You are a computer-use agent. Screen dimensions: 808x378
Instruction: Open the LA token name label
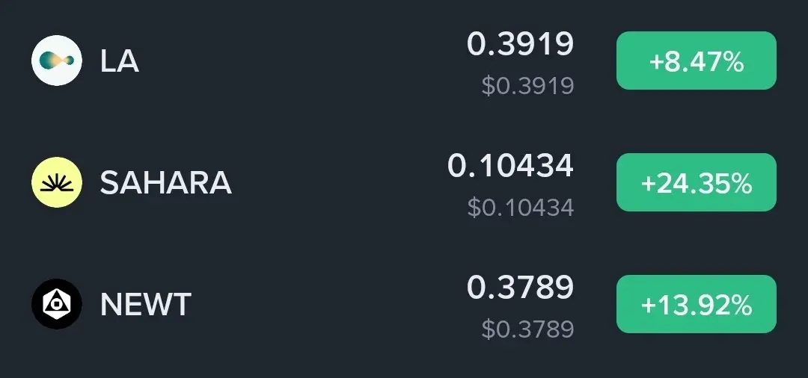120,61
